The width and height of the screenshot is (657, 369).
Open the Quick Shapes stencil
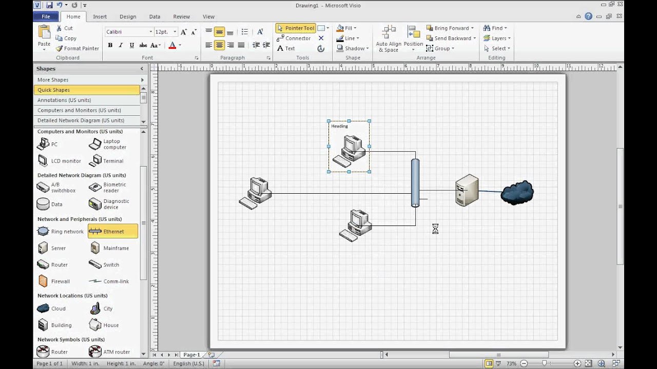pyautogui.click(x=87, y=90)
